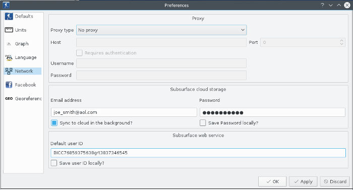Image resolution: width=353 pixels, height=190 pixels.
Task: Click the Email address field
Action: coord(124,112)
